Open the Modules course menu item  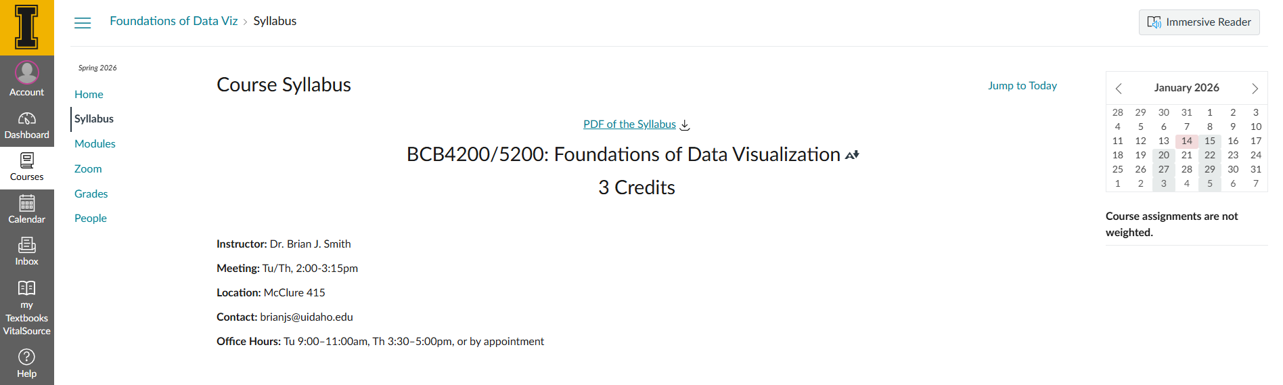click(x=95, y=143)
